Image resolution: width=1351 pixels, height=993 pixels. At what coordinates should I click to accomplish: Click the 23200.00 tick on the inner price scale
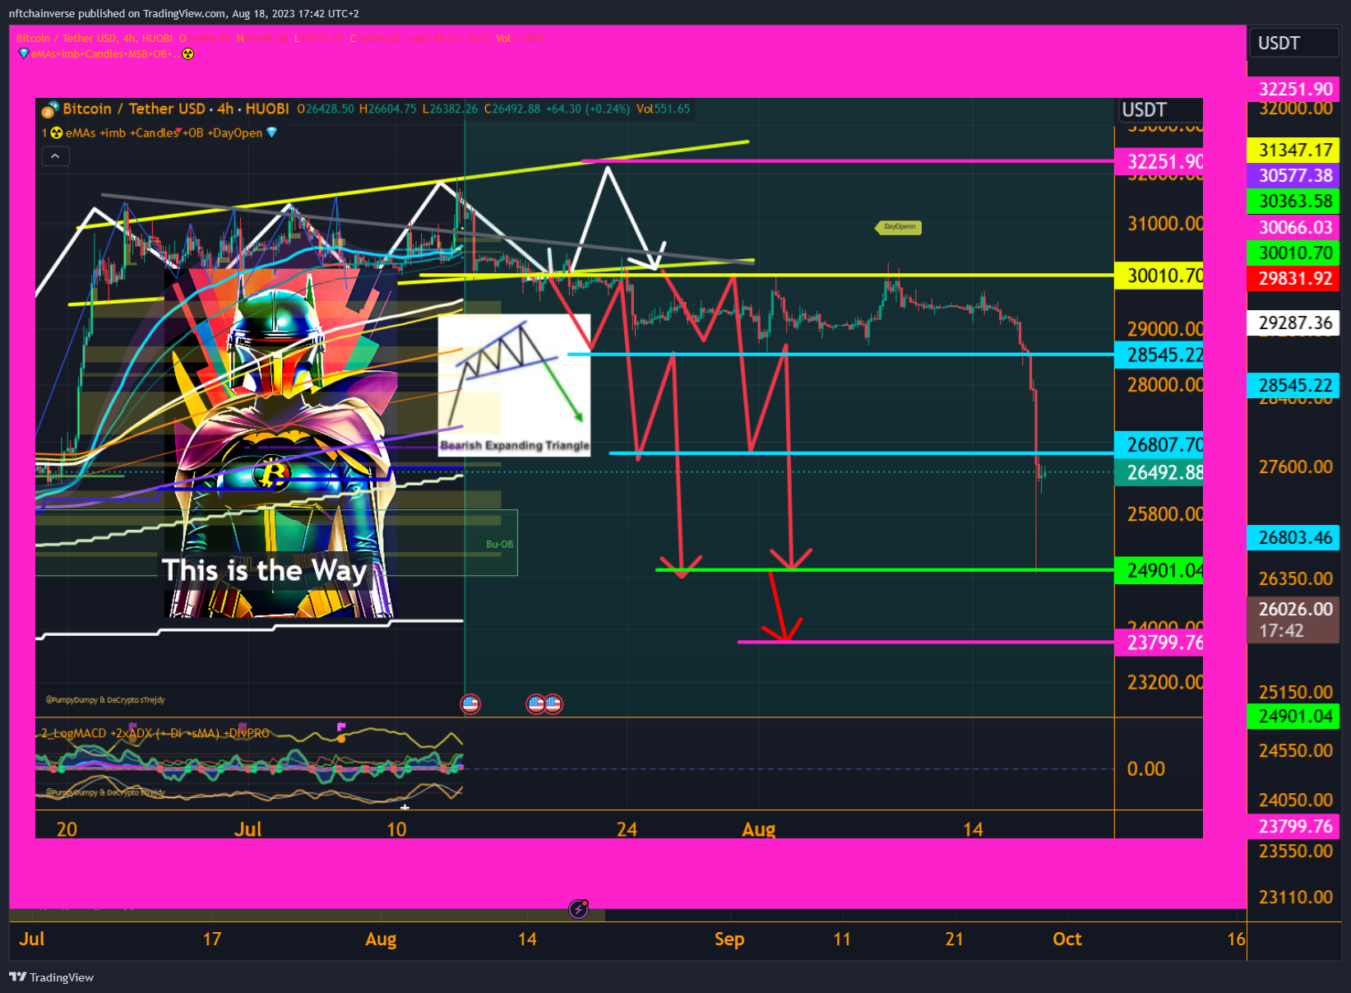coord(1164,682)
